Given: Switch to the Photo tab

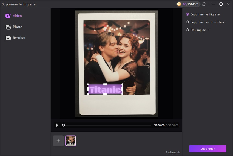Looking at the screenshot, I should tap(18, 27).
